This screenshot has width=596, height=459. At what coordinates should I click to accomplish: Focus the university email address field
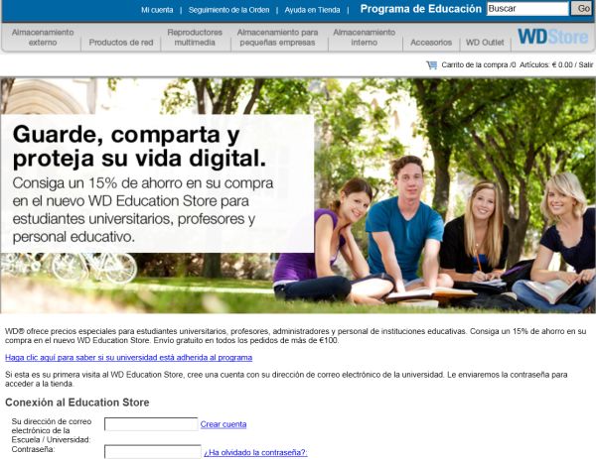coord(151,424)
